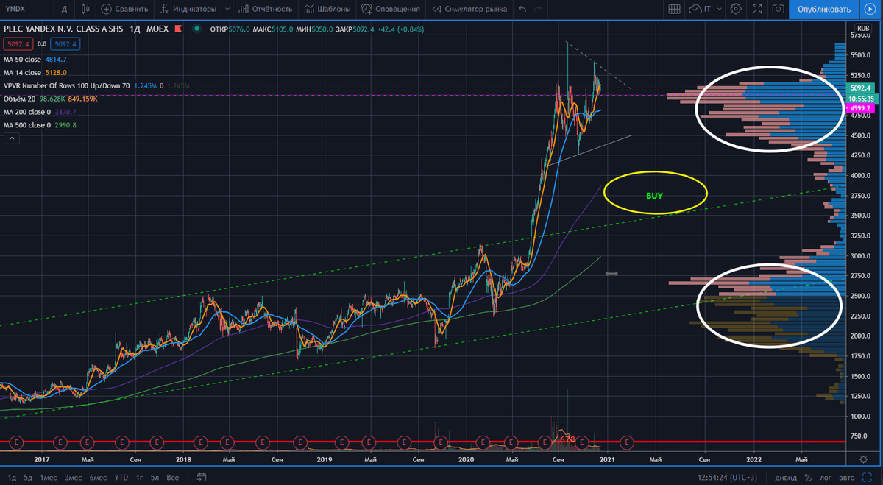The width and height of the screenshot is (883, 485).
Task: Set range to 1г
Action: 138,477
